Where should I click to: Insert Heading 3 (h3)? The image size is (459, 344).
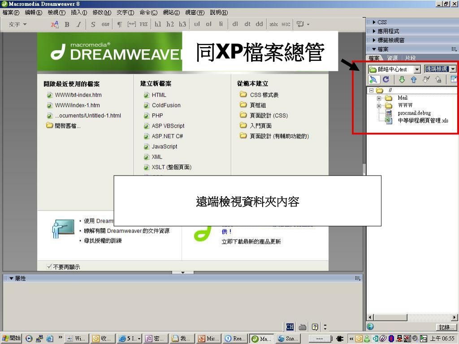click(x=182, y=24)
